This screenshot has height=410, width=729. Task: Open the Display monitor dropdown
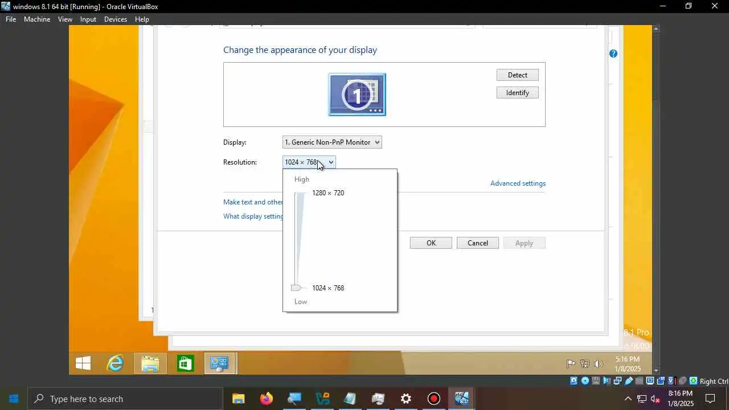pyautogui.click(x=332, y=142)
